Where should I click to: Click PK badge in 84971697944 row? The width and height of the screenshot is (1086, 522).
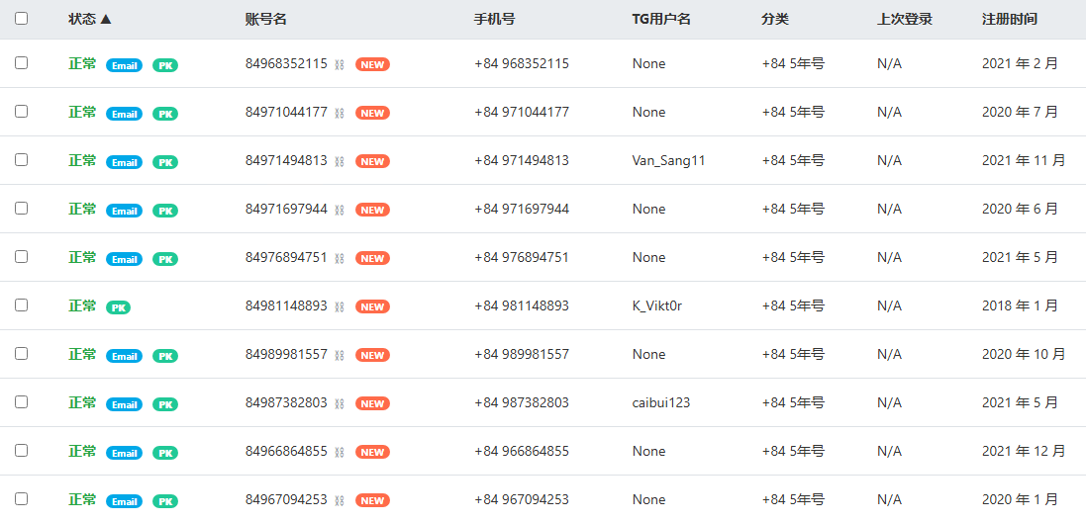click(165, 211)
